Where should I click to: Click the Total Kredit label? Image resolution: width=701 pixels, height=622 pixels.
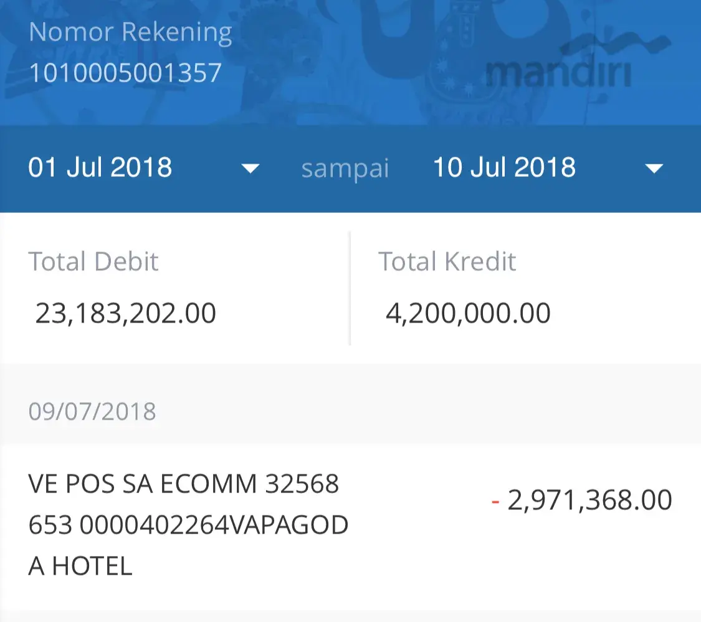pos(447,262)
